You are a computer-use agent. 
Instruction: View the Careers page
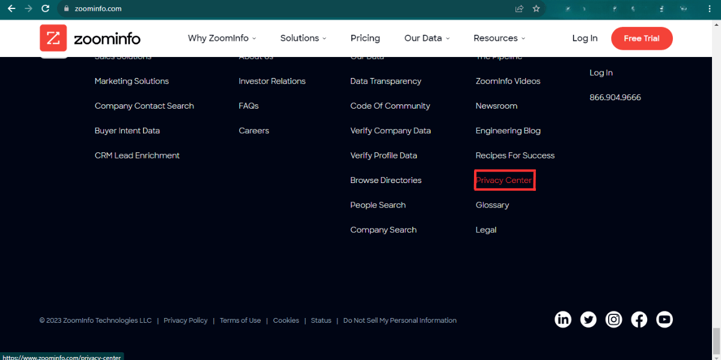coord(254,130)
